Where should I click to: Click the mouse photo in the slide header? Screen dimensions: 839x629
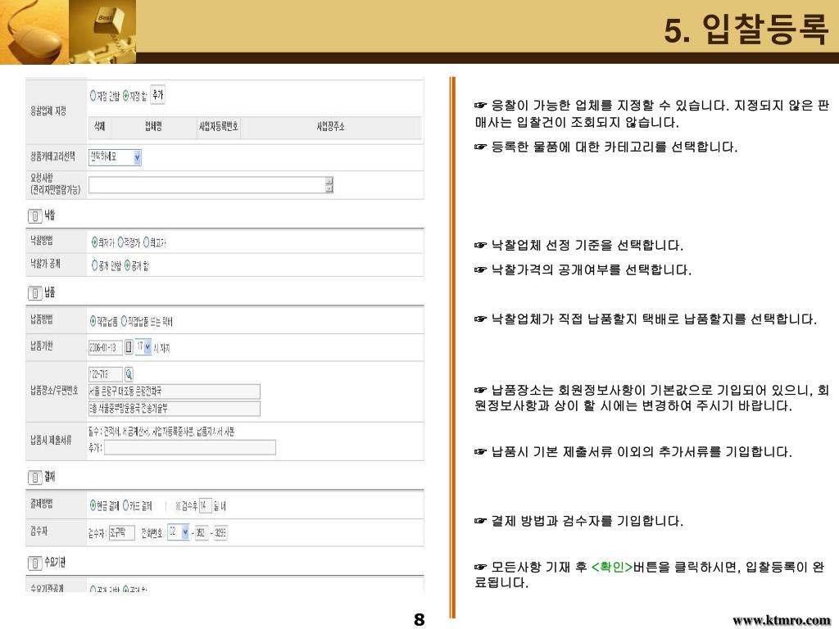pos(34,32)
